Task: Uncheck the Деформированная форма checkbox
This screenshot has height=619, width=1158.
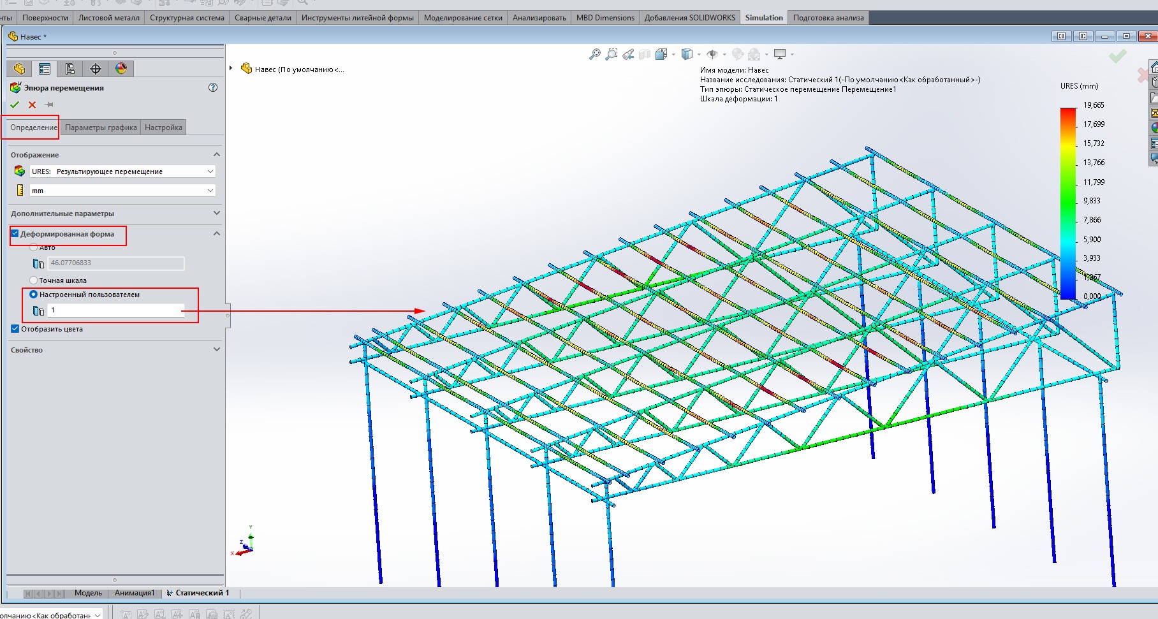Action: coord(15,234)
